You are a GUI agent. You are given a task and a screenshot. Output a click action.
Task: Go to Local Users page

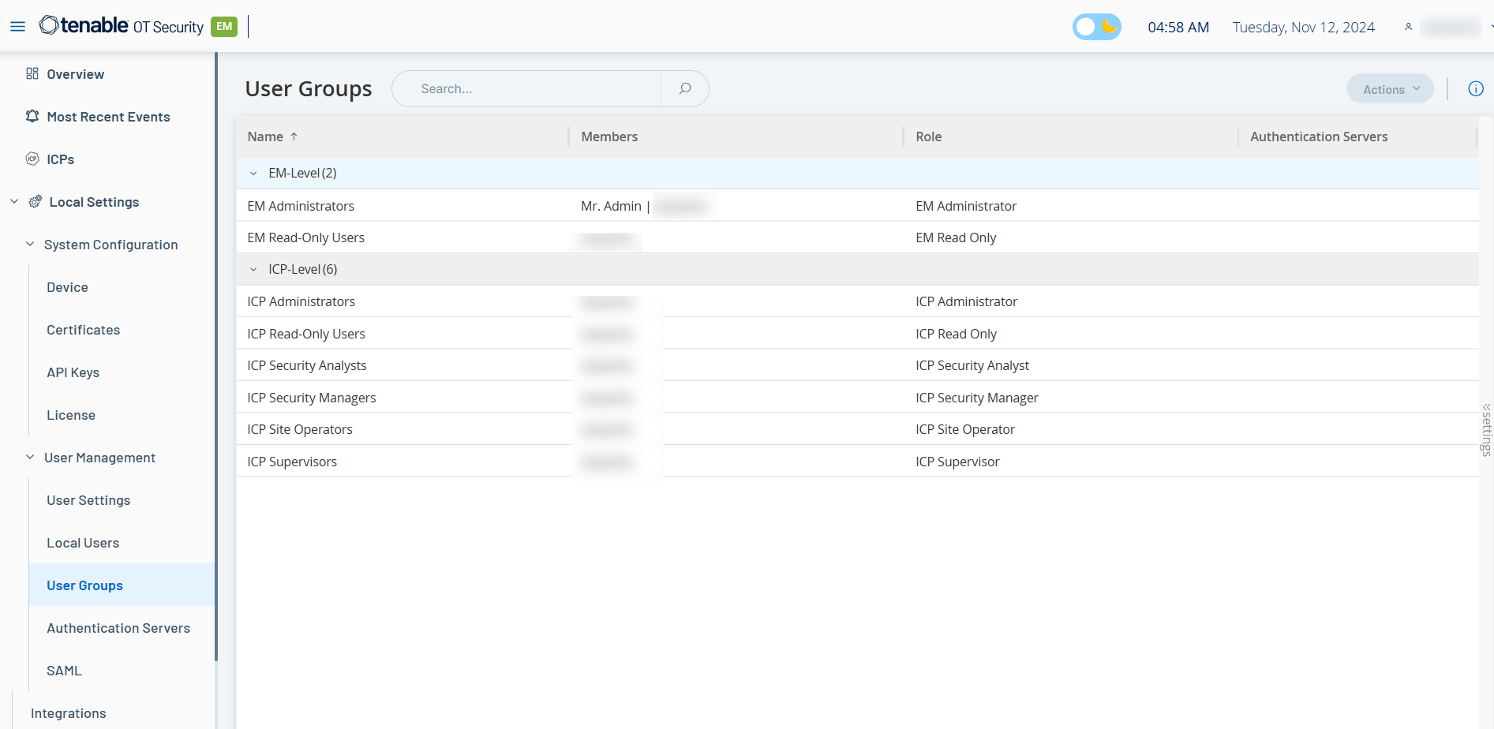click(83, 543)
